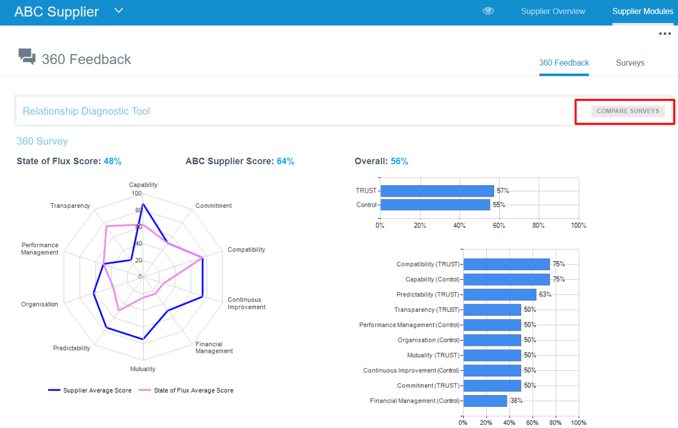Screen dimensions: 678x428
Task: Click the 360 Feedback chat bubbles icon
Action: pos(27,57)
